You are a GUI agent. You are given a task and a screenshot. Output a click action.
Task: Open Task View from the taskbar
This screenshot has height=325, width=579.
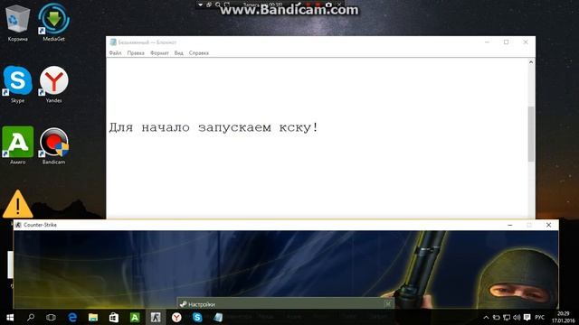(51, 317)
